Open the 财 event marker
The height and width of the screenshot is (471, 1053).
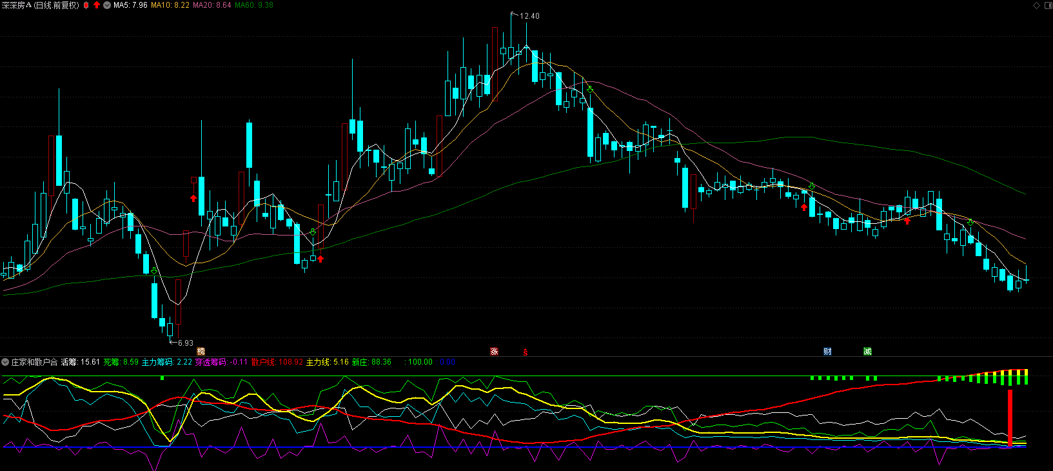coord(827,352)
